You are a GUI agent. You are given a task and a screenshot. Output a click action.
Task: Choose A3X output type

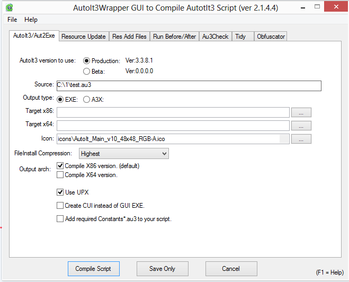[87, 99]
